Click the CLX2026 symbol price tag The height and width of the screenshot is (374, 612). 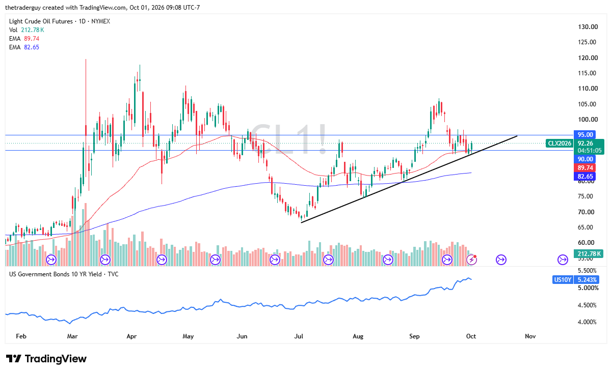click(x=560, y=143)
